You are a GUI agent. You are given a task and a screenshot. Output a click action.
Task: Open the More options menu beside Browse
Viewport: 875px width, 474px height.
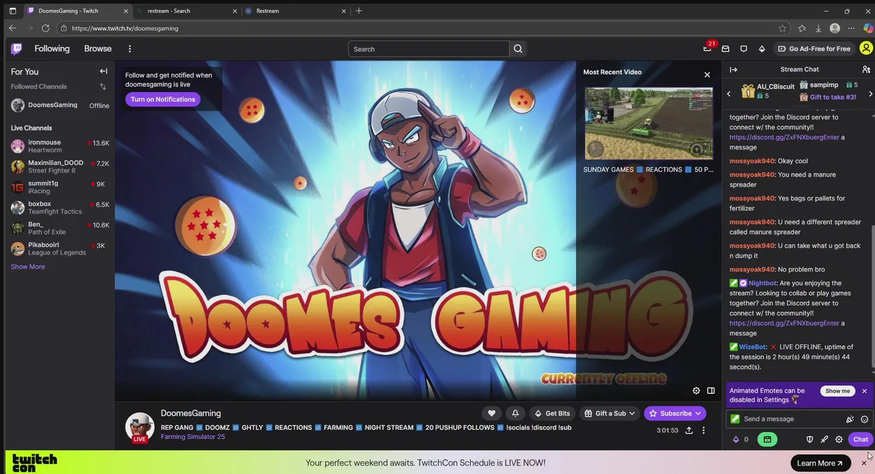click(130, 49)
